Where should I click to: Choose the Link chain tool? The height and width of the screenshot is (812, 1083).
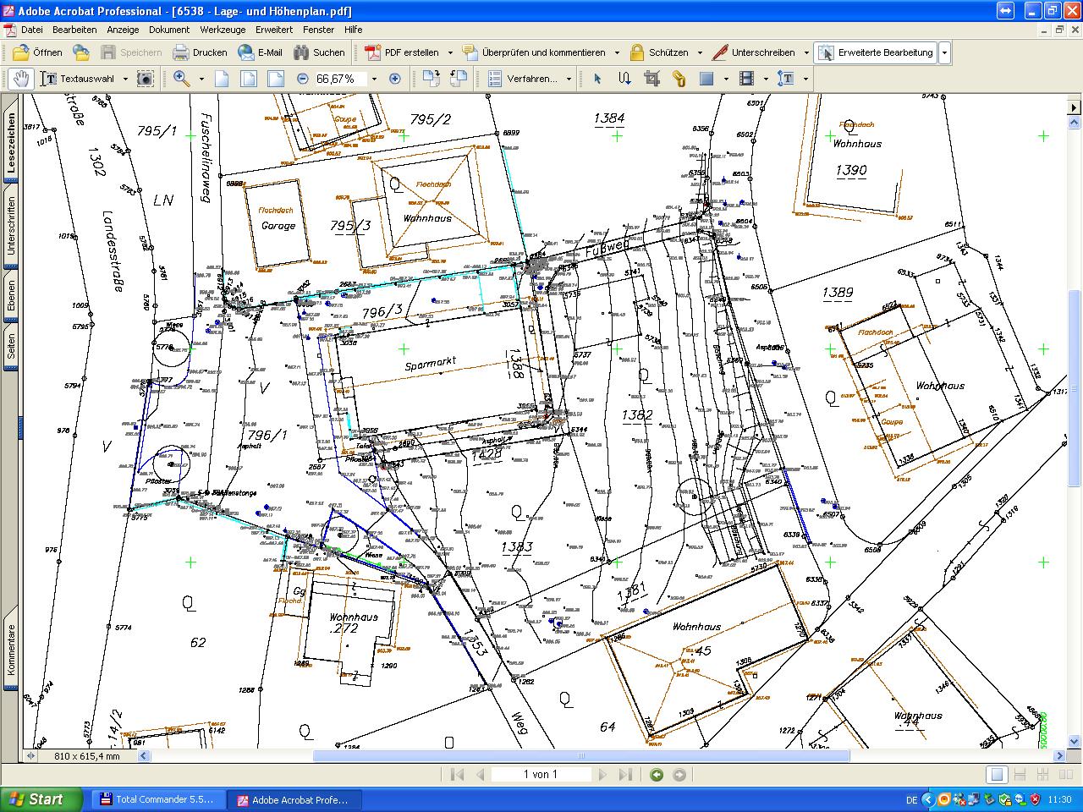[x=679, y=79]
